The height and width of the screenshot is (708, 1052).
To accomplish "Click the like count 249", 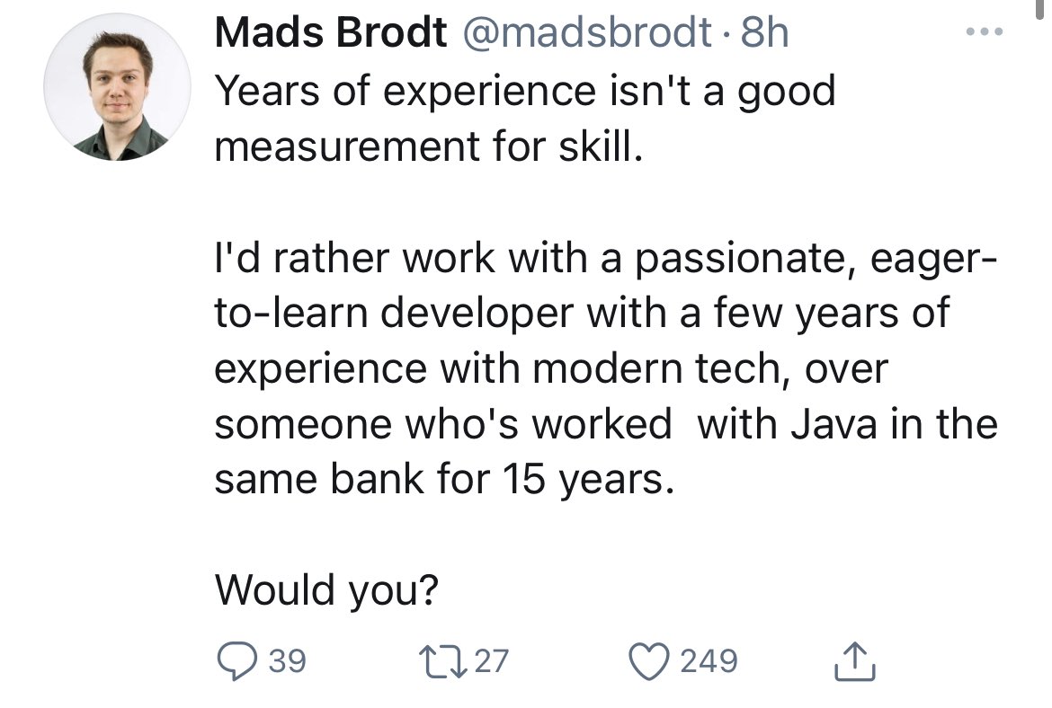I will click(709, 662).
